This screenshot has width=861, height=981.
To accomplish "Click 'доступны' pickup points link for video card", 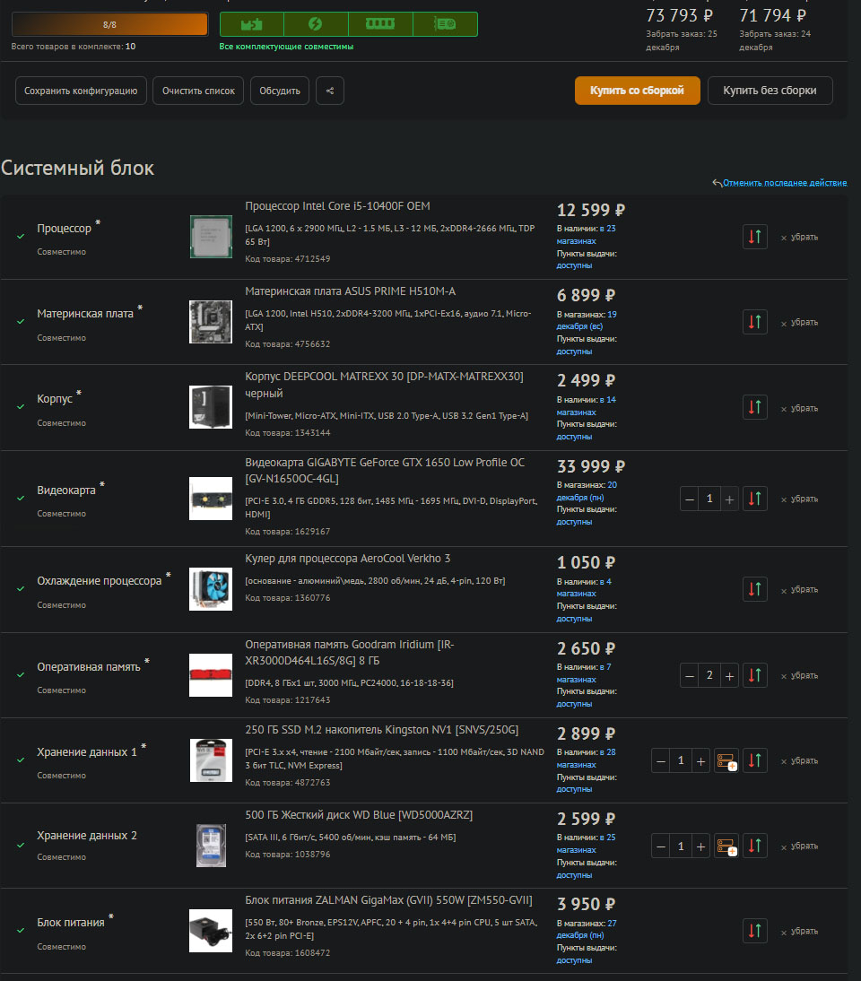I will 574,522.
